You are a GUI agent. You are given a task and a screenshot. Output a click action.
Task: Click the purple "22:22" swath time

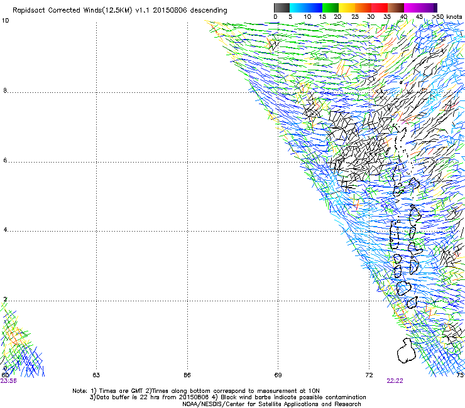(395, 381)
